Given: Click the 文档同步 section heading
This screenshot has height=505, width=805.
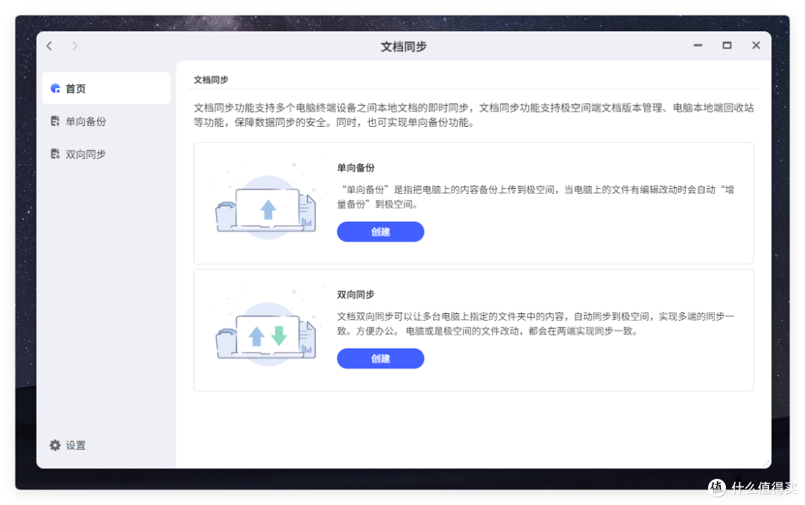Looking at the screenshot, I should pyautogui.click(x=210, y=80).
